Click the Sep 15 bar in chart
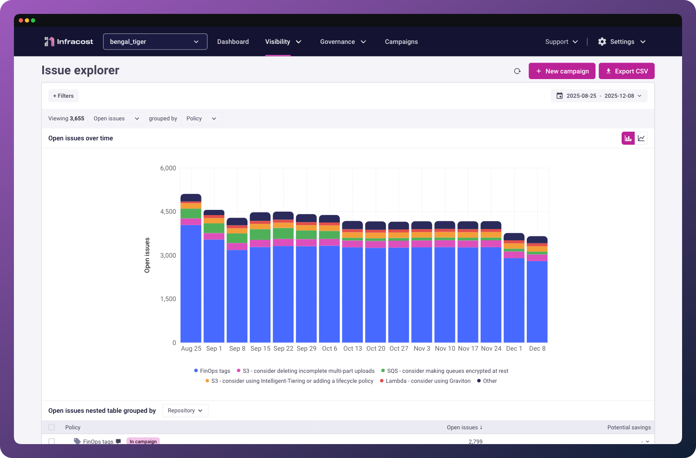 click(260, 277)
